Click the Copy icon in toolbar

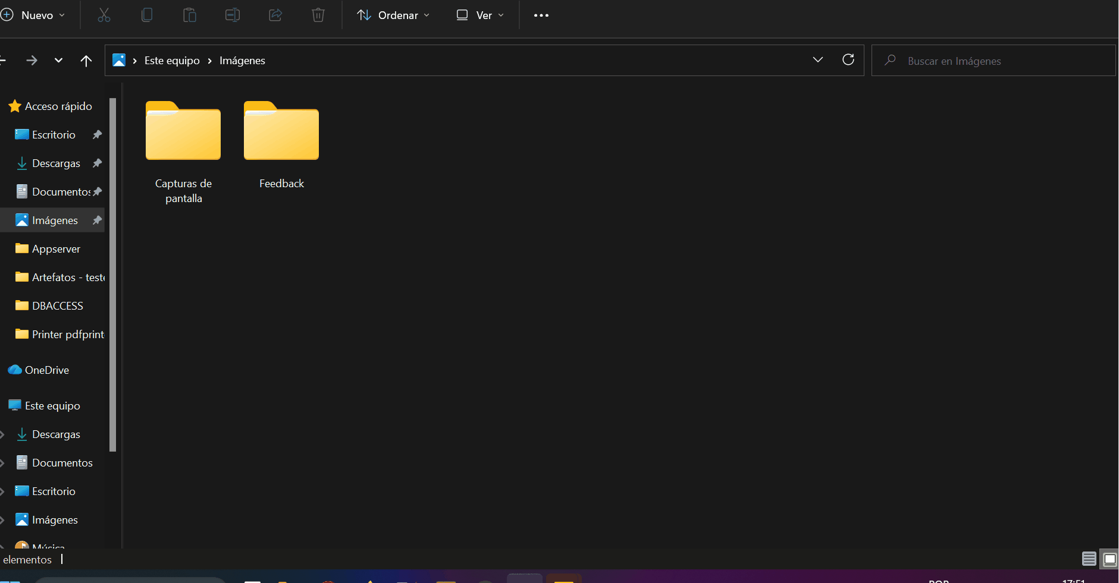tap(147, 15)
